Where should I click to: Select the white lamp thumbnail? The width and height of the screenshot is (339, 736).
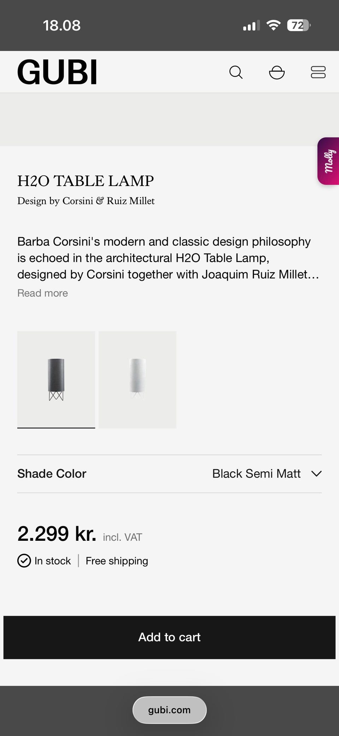coord(137,379)
